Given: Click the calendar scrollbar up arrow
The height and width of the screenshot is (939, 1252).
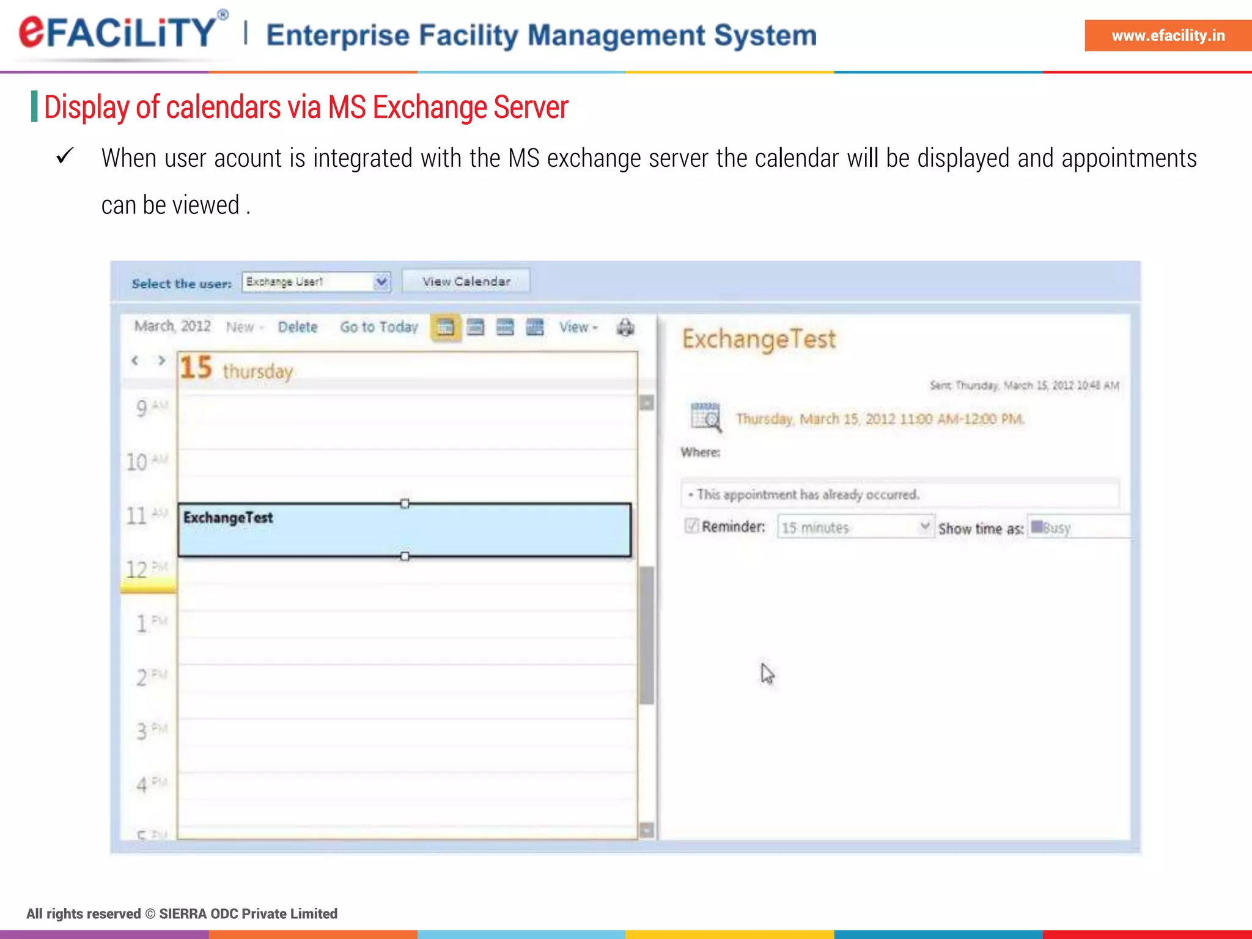Looking at the screenshot, I should [x=647, y=402].
